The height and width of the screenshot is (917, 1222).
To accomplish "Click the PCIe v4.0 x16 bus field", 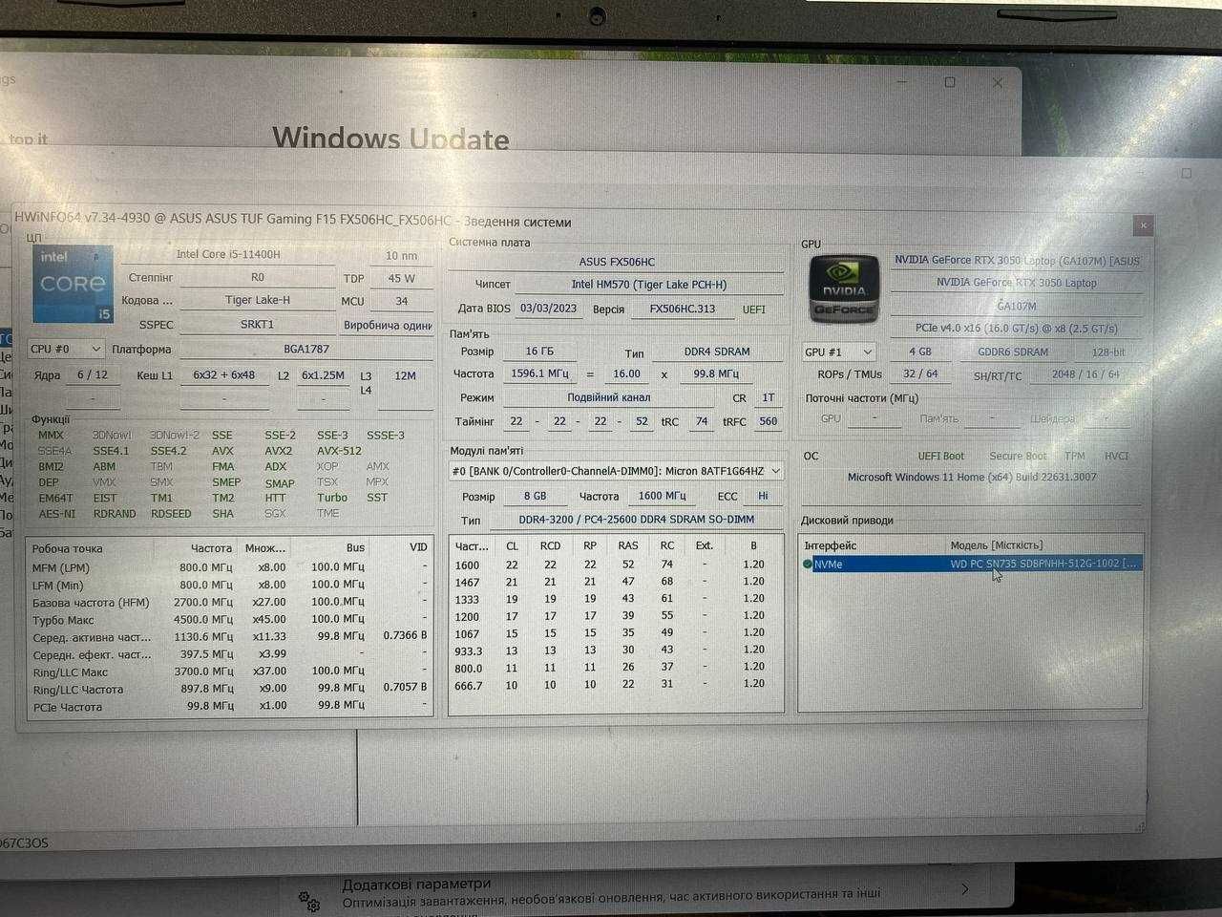I will (x=1017, y=329).
